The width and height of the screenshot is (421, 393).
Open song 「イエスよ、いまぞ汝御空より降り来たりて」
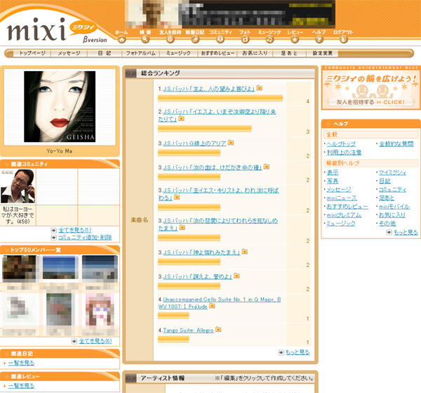(217, 115)
